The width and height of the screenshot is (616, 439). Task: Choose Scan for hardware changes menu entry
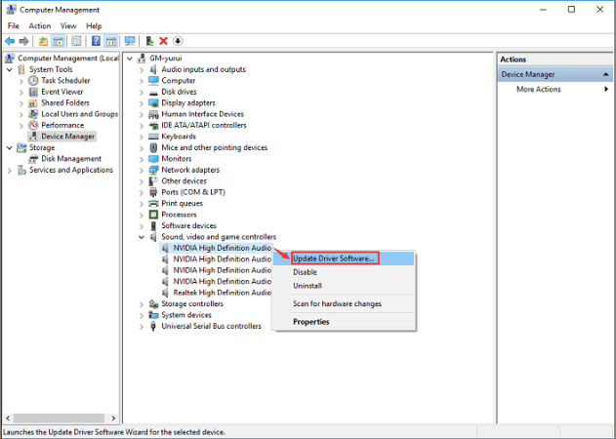click(344, 304)
